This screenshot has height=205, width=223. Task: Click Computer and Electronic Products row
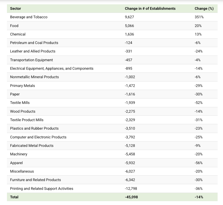pyautogui.click(x=38, y=137)
